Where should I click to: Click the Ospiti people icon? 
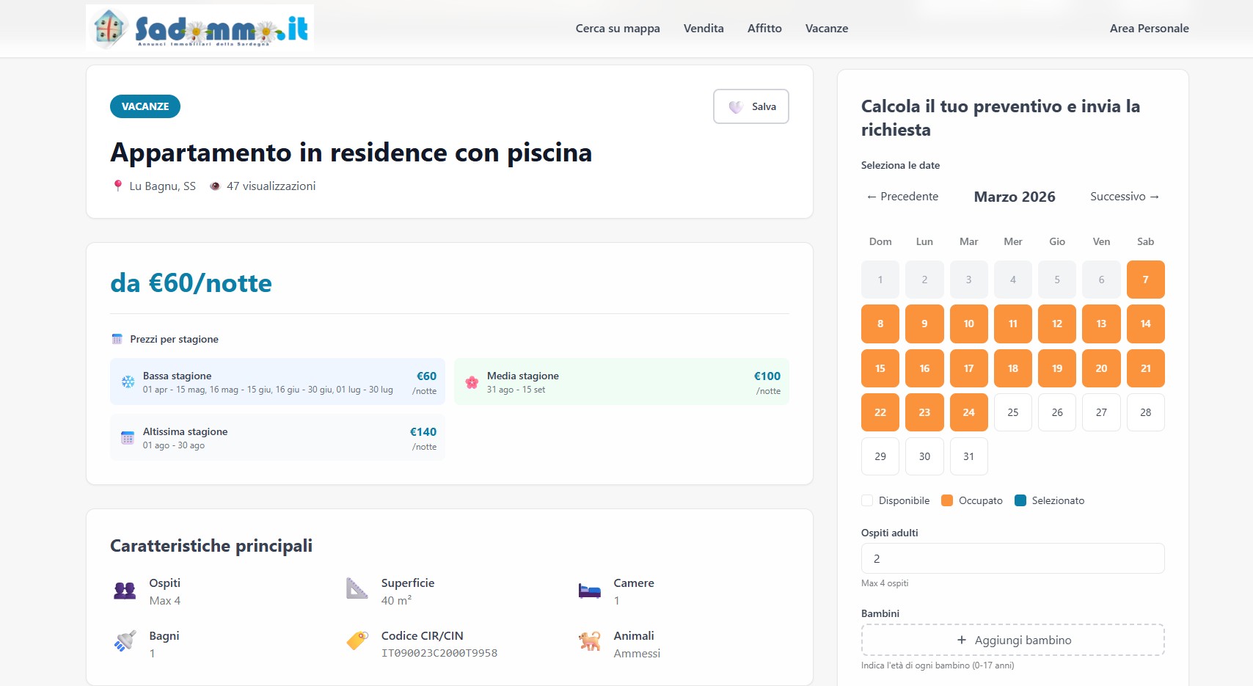click(x=125, y=591)
